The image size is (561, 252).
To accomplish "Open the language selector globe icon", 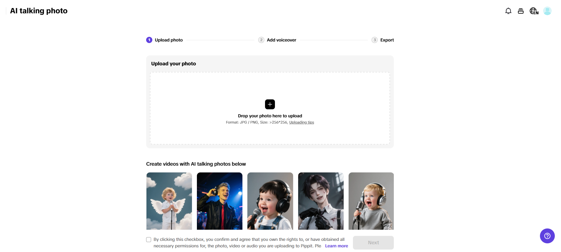I will (534, 11).
